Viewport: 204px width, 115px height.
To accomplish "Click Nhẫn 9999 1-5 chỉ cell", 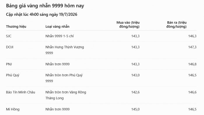I will (x=59, y=36).
